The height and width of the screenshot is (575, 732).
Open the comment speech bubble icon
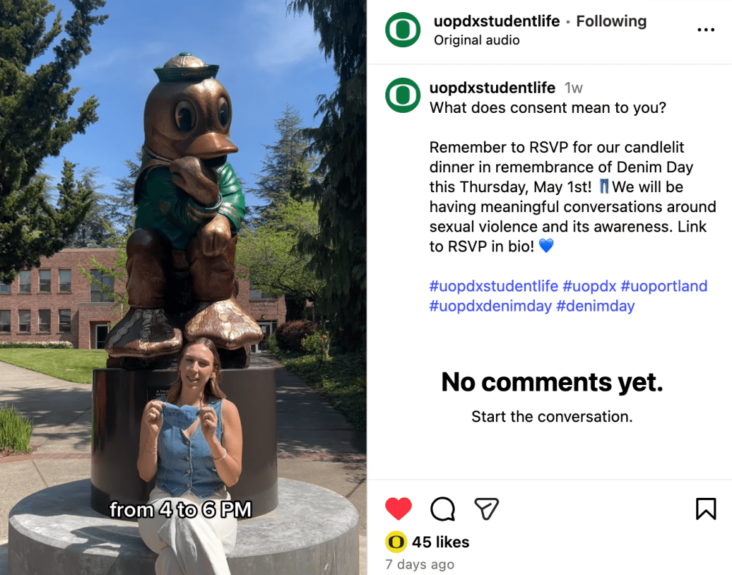[x=442, y=509]
